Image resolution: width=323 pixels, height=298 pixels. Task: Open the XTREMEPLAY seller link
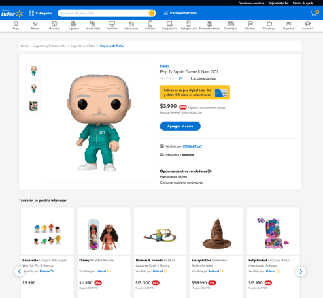tap(192, 146)
